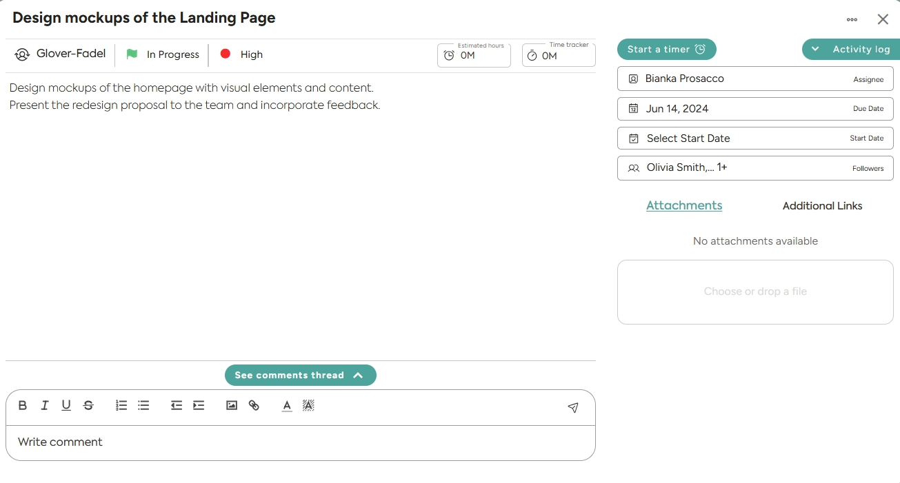Send comment with paper plane icon
This screenshot has height=483, width=900.
click(573, 408)
